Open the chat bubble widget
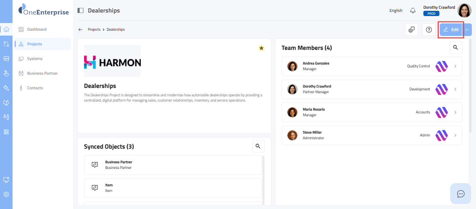476x209 pixels. (x=461, y=194)
